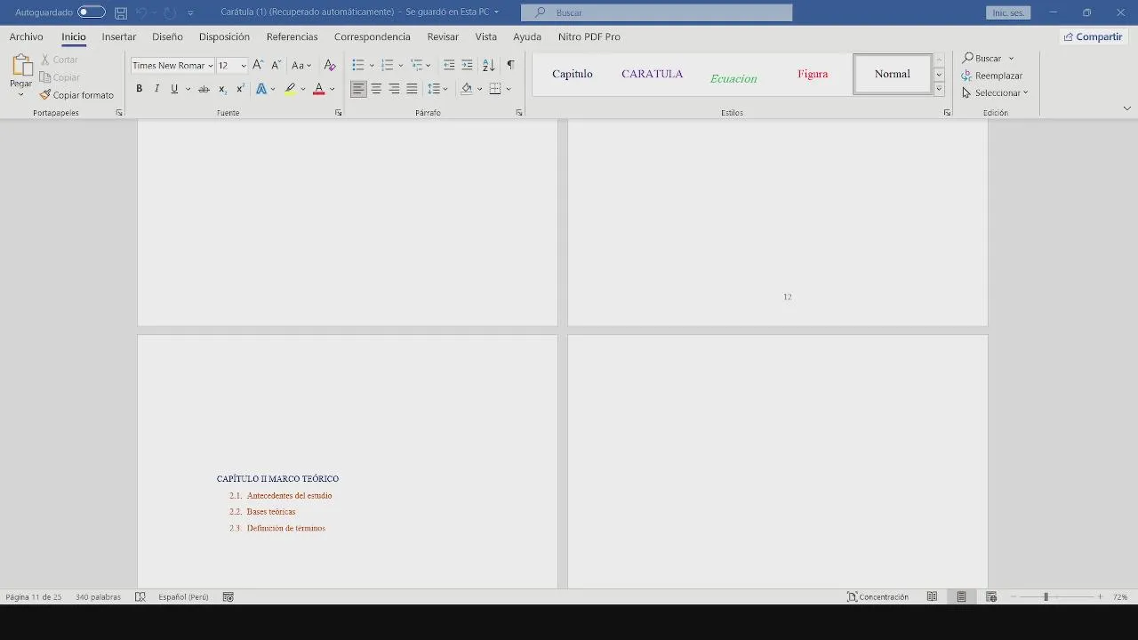Click the justify alignment icon

412,89
